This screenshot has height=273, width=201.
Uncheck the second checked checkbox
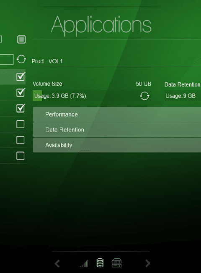[x=21, y=92]
